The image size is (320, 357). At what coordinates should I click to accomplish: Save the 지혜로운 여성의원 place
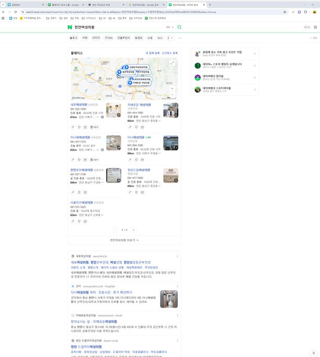[x=136, y=127]
